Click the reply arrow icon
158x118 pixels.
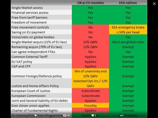pos(36,115)
